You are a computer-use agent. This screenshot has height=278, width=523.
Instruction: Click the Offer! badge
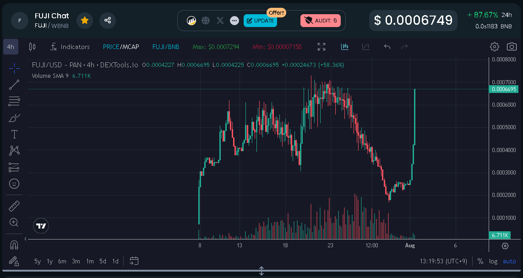coord(276,13)
